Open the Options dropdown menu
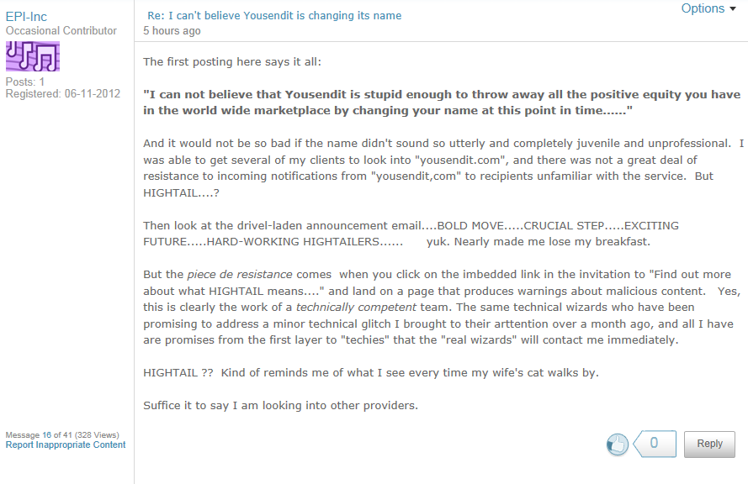The height and width of the screenshot is (484, 748). [708, 9]
